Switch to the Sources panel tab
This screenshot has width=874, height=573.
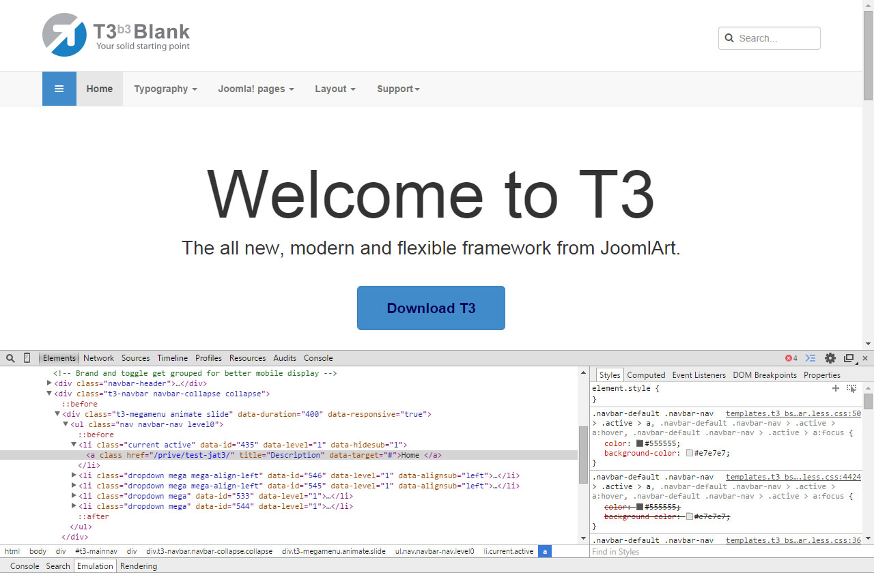136,358
